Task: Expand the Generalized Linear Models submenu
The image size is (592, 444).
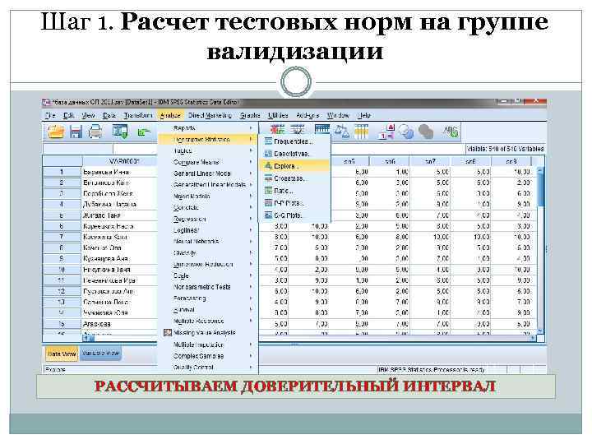Action: pos(208,185)
